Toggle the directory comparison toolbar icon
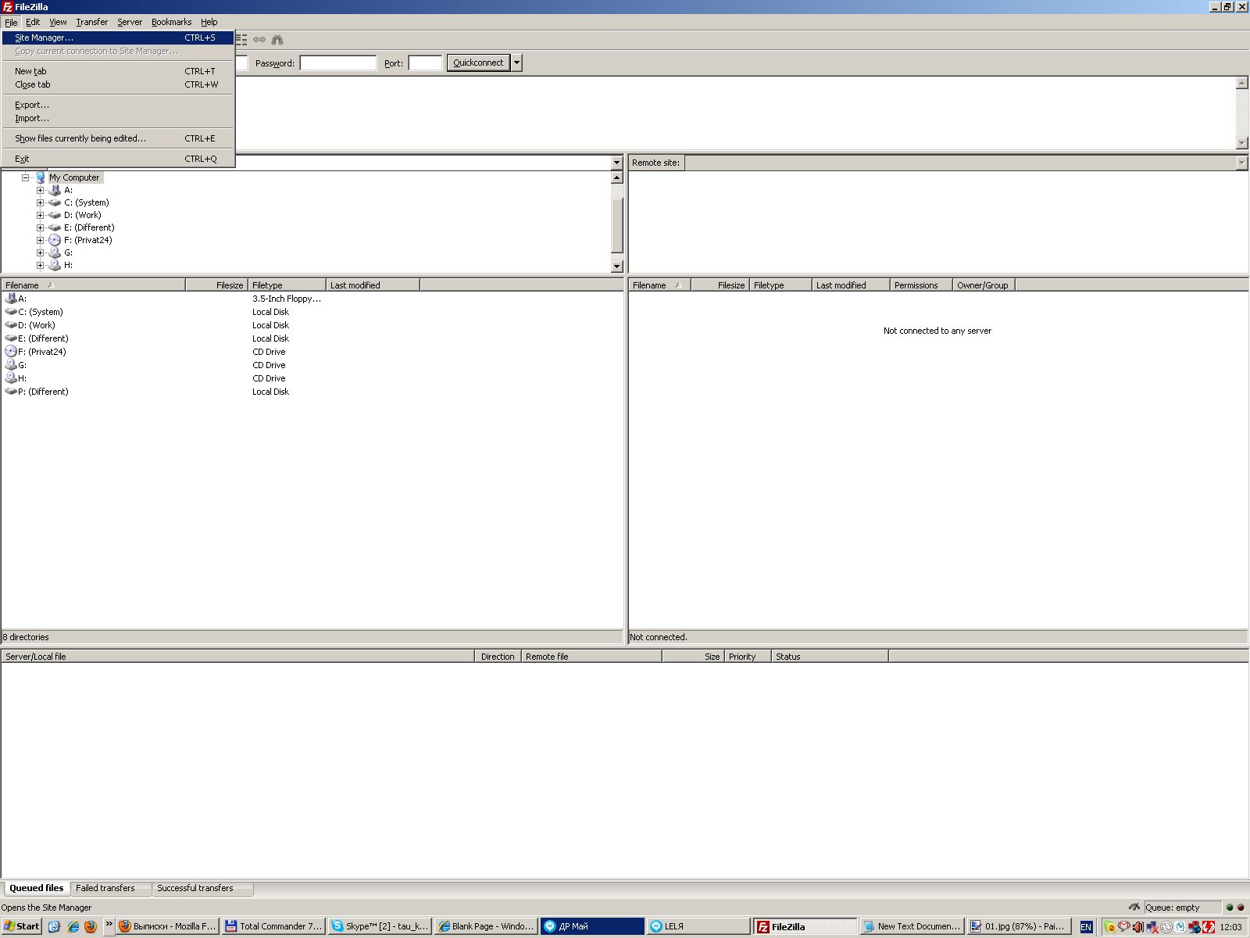1250x938 pixels. [x=241, y=40]
